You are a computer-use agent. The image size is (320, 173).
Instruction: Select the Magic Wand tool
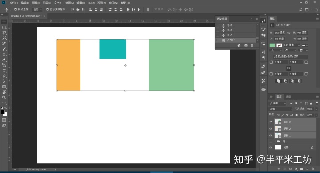4,38
